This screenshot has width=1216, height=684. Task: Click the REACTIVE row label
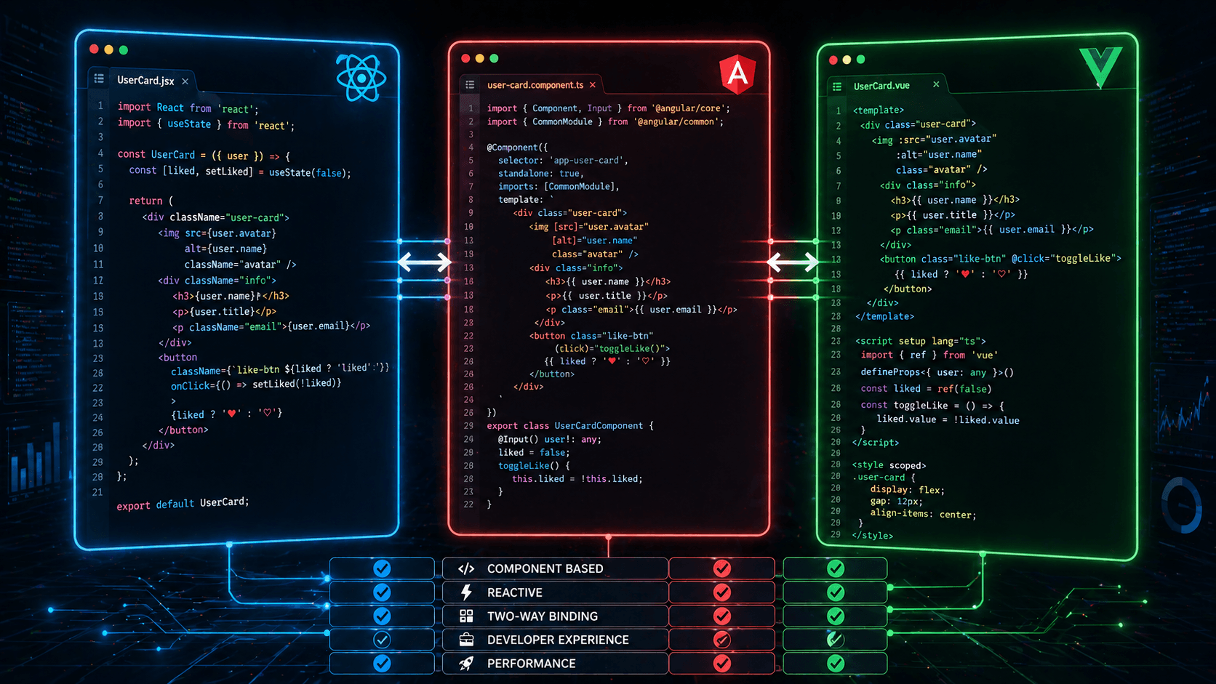pos(514,592)
